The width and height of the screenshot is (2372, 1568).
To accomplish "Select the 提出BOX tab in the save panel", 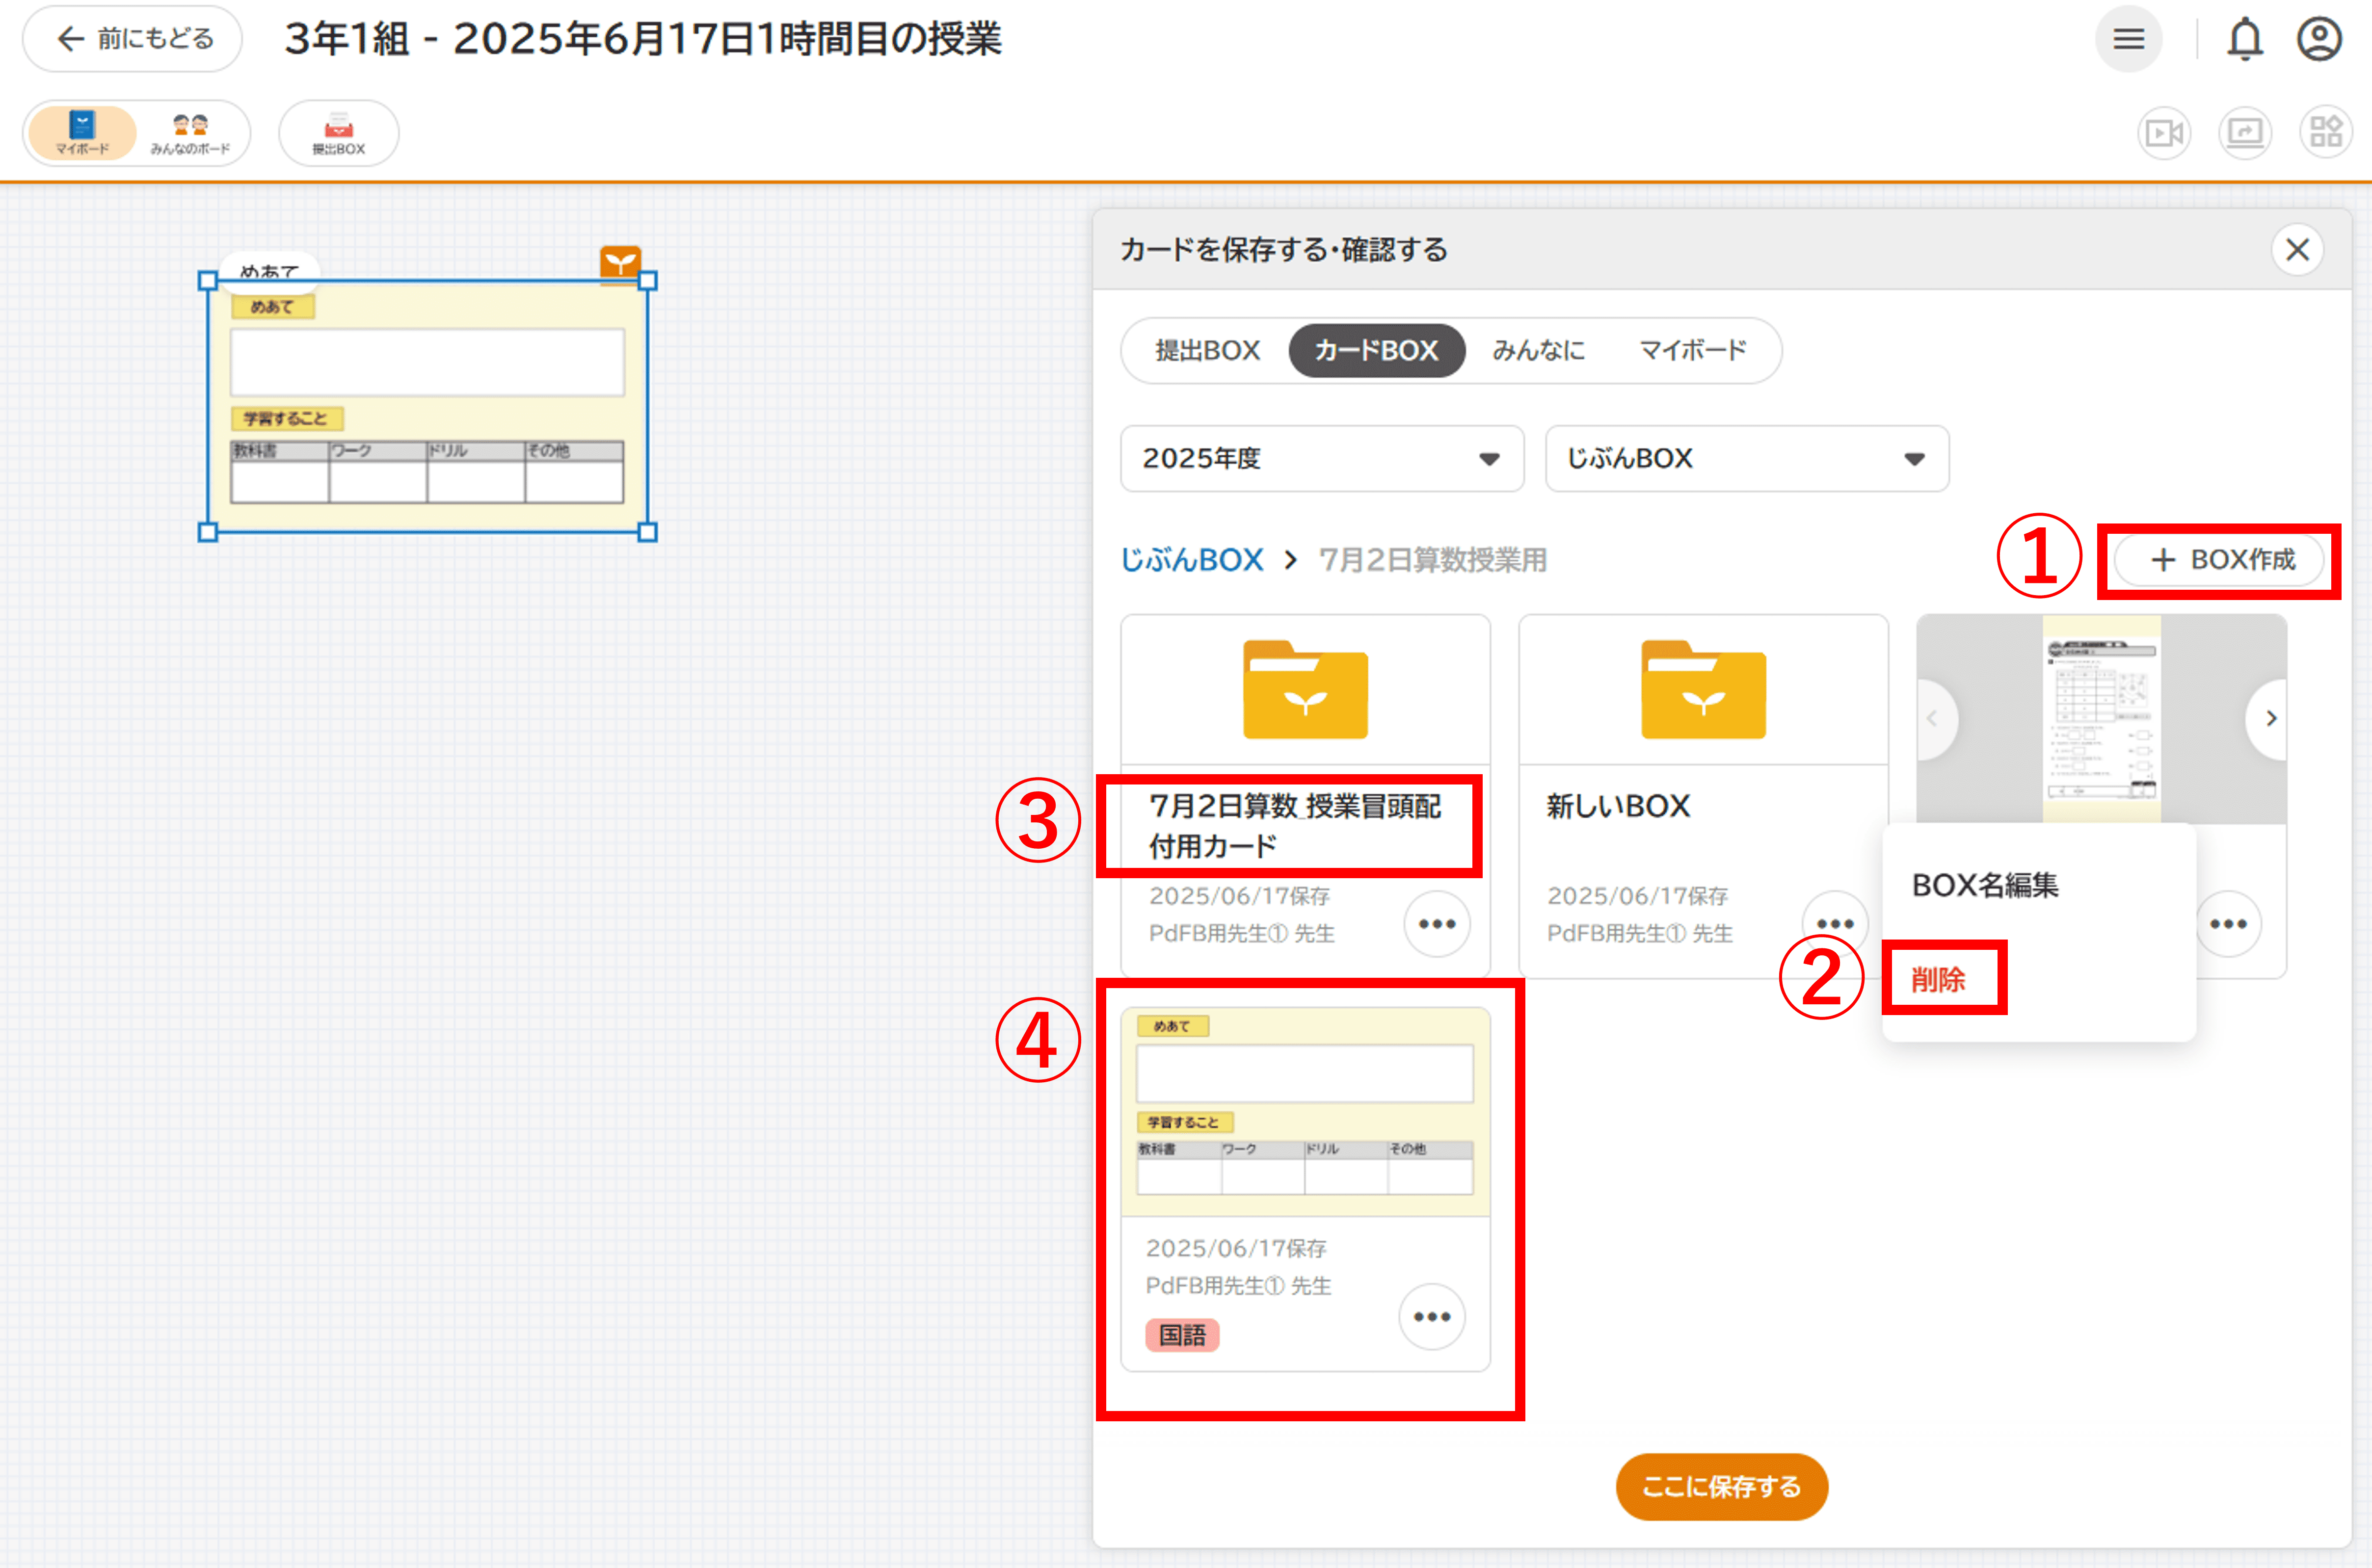I will pos(1206,351).
